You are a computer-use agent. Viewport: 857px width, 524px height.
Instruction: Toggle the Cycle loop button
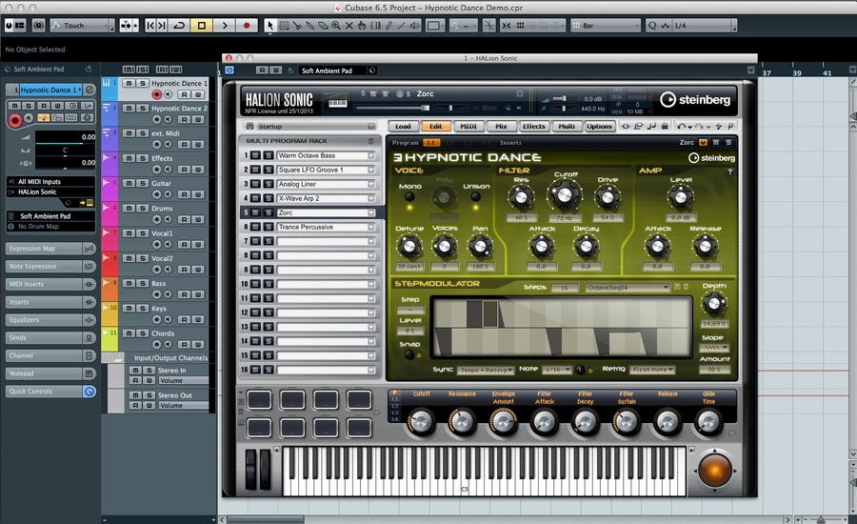pos(179,25)
